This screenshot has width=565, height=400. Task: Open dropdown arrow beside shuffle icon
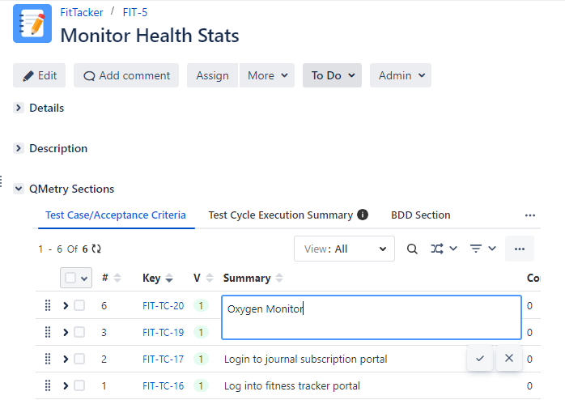(x=453, y=249)
